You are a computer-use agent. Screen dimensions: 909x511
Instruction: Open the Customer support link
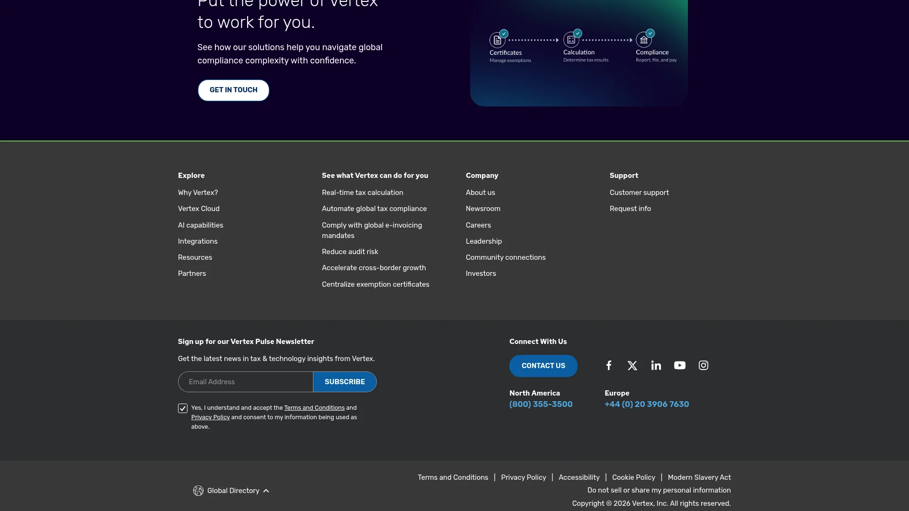pyautogui.click(x=639, y=193)
